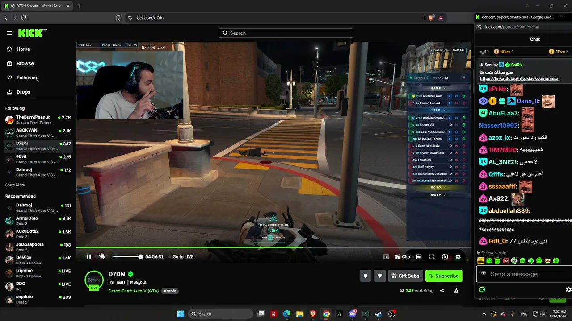
Task: Open the pinned linkatik.bio link in chat
Action: coord(519,78)
